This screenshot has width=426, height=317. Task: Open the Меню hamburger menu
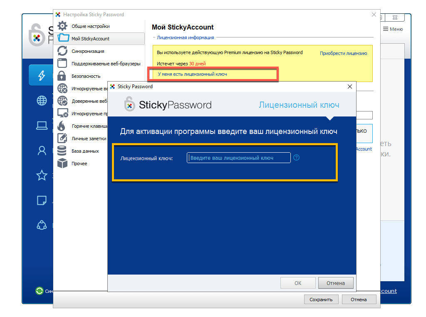point(393,29)
